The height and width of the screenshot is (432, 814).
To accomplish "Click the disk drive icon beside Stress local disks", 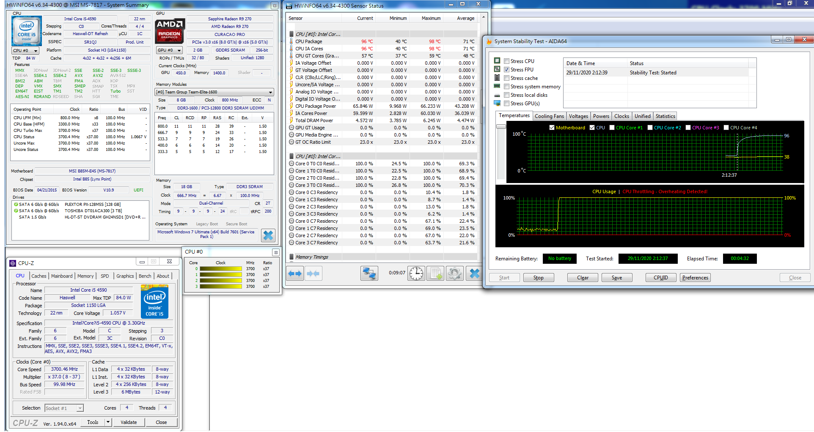I will (x=497, y=95).
